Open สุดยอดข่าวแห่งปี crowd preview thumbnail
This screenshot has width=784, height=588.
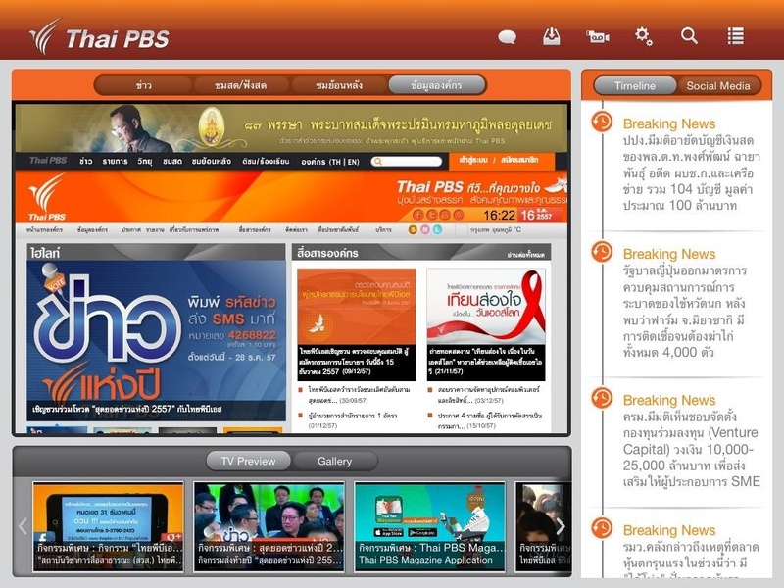[269, 526]
